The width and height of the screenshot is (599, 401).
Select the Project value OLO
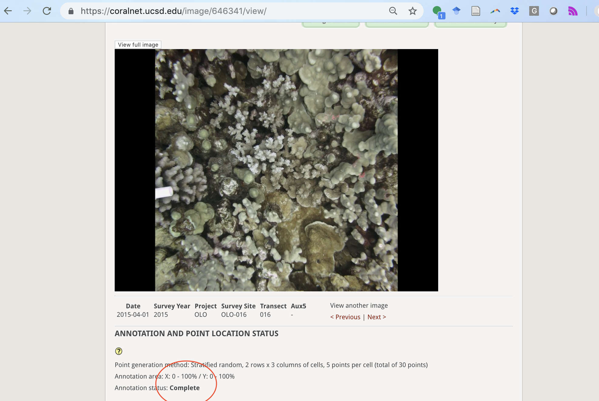pyautogui.click(x=201, y=315)
